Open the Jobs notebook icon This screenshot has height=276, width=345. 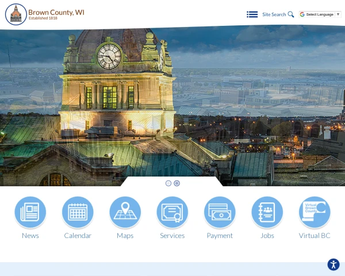(267, 212)
